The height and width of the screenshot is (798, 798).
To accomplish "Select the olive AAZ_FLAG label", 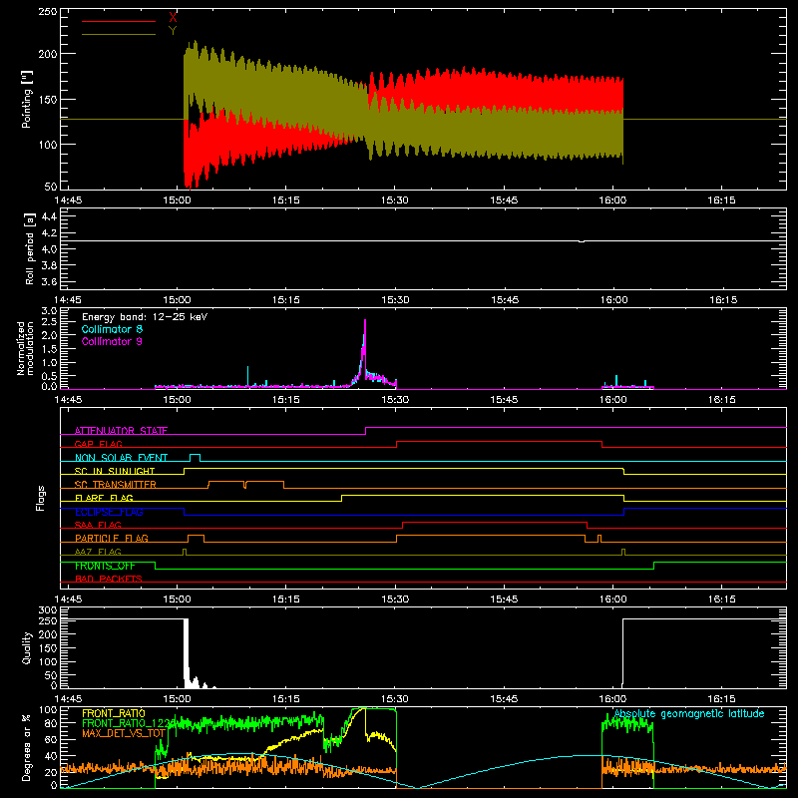I will [98, 552].
